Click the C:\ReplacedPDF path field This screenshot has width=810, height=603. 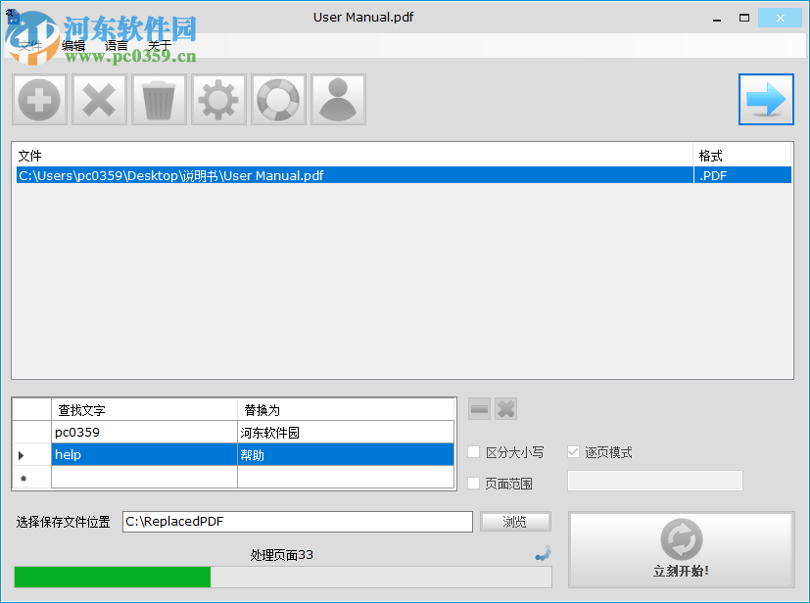click(294, 521)
